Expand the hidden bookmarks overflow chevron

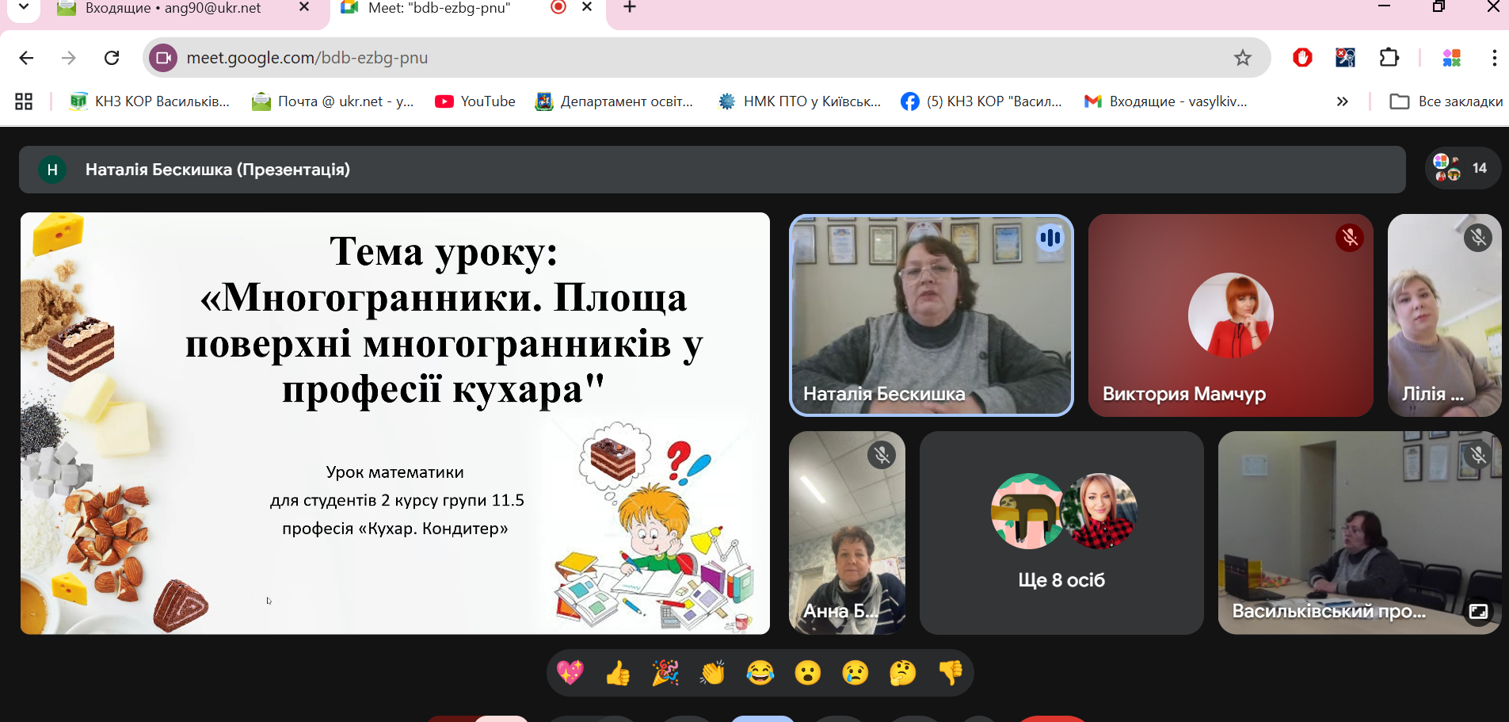1342,101
